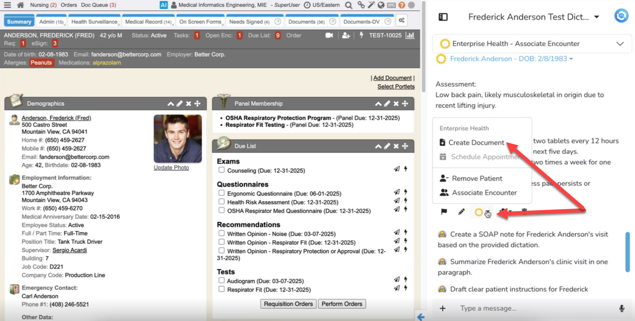The height and width of the screenshot is (321, 635).
Task: Select Create Document from the menu
Action: pos(476,143)
